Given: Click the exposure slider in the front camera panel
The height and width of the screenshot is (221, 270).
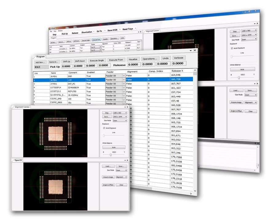Looking at the screenshot, I should 113,136.
